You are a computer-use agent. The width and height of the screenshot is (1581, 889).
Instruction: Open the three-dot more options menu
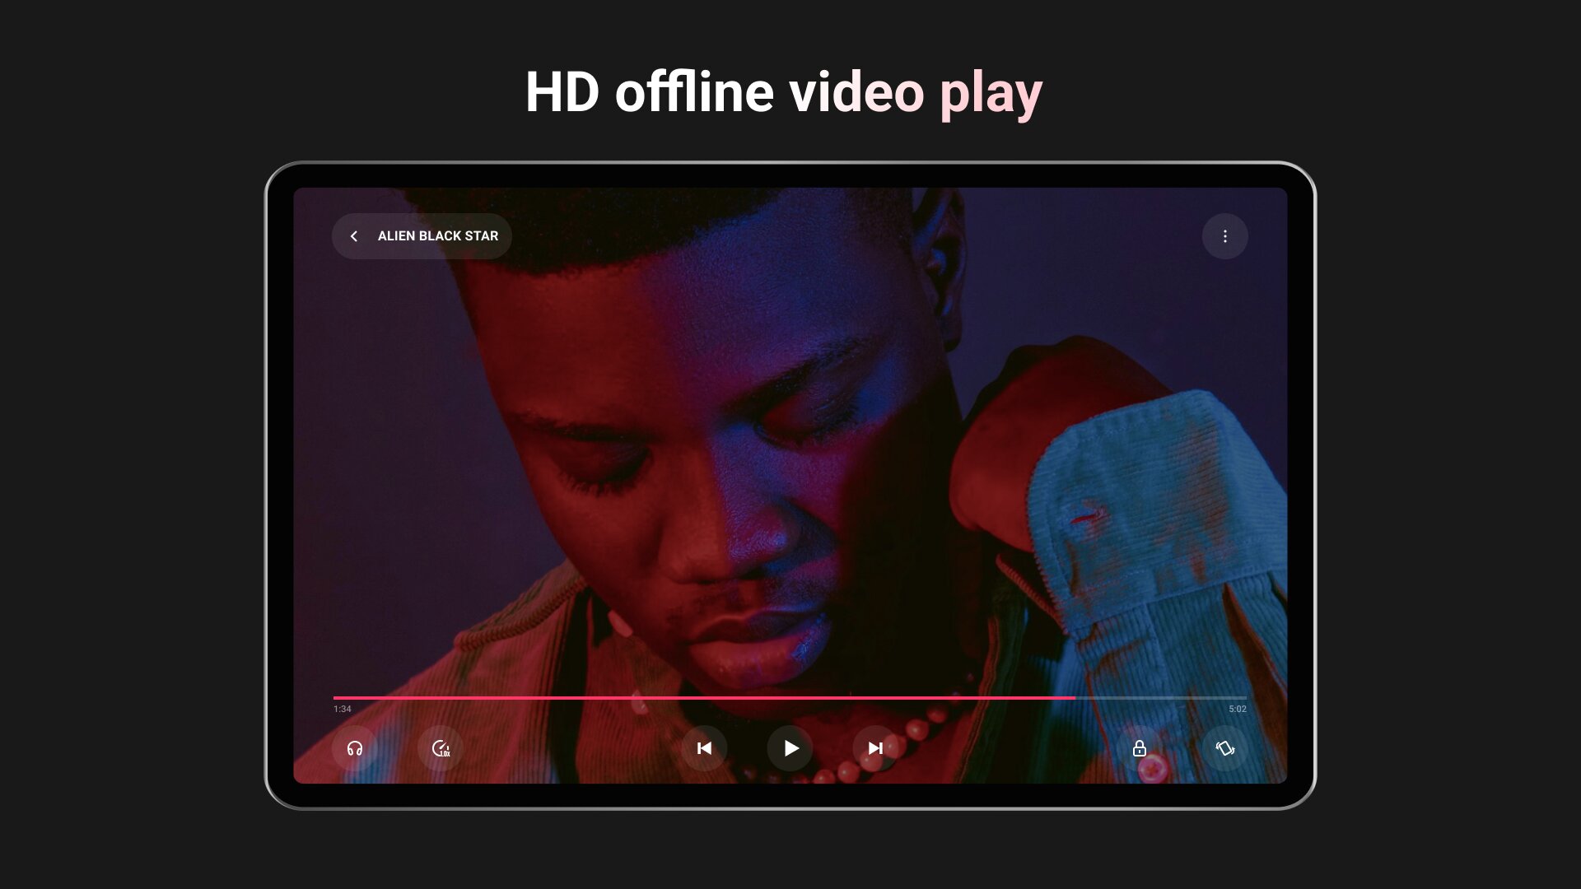point(1225,236)
